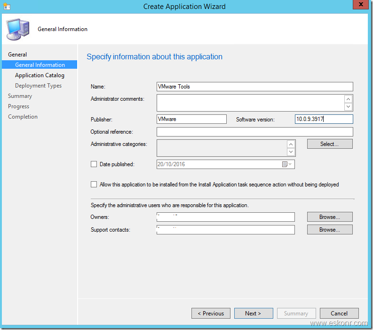Go back with the Previous button
Screen dimensions: 373x330
tap(211, 314)
